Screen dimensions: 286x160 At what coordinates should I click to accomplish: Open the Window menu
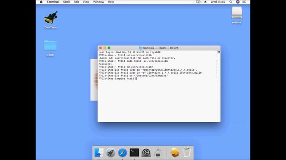[x=98, y=2]
